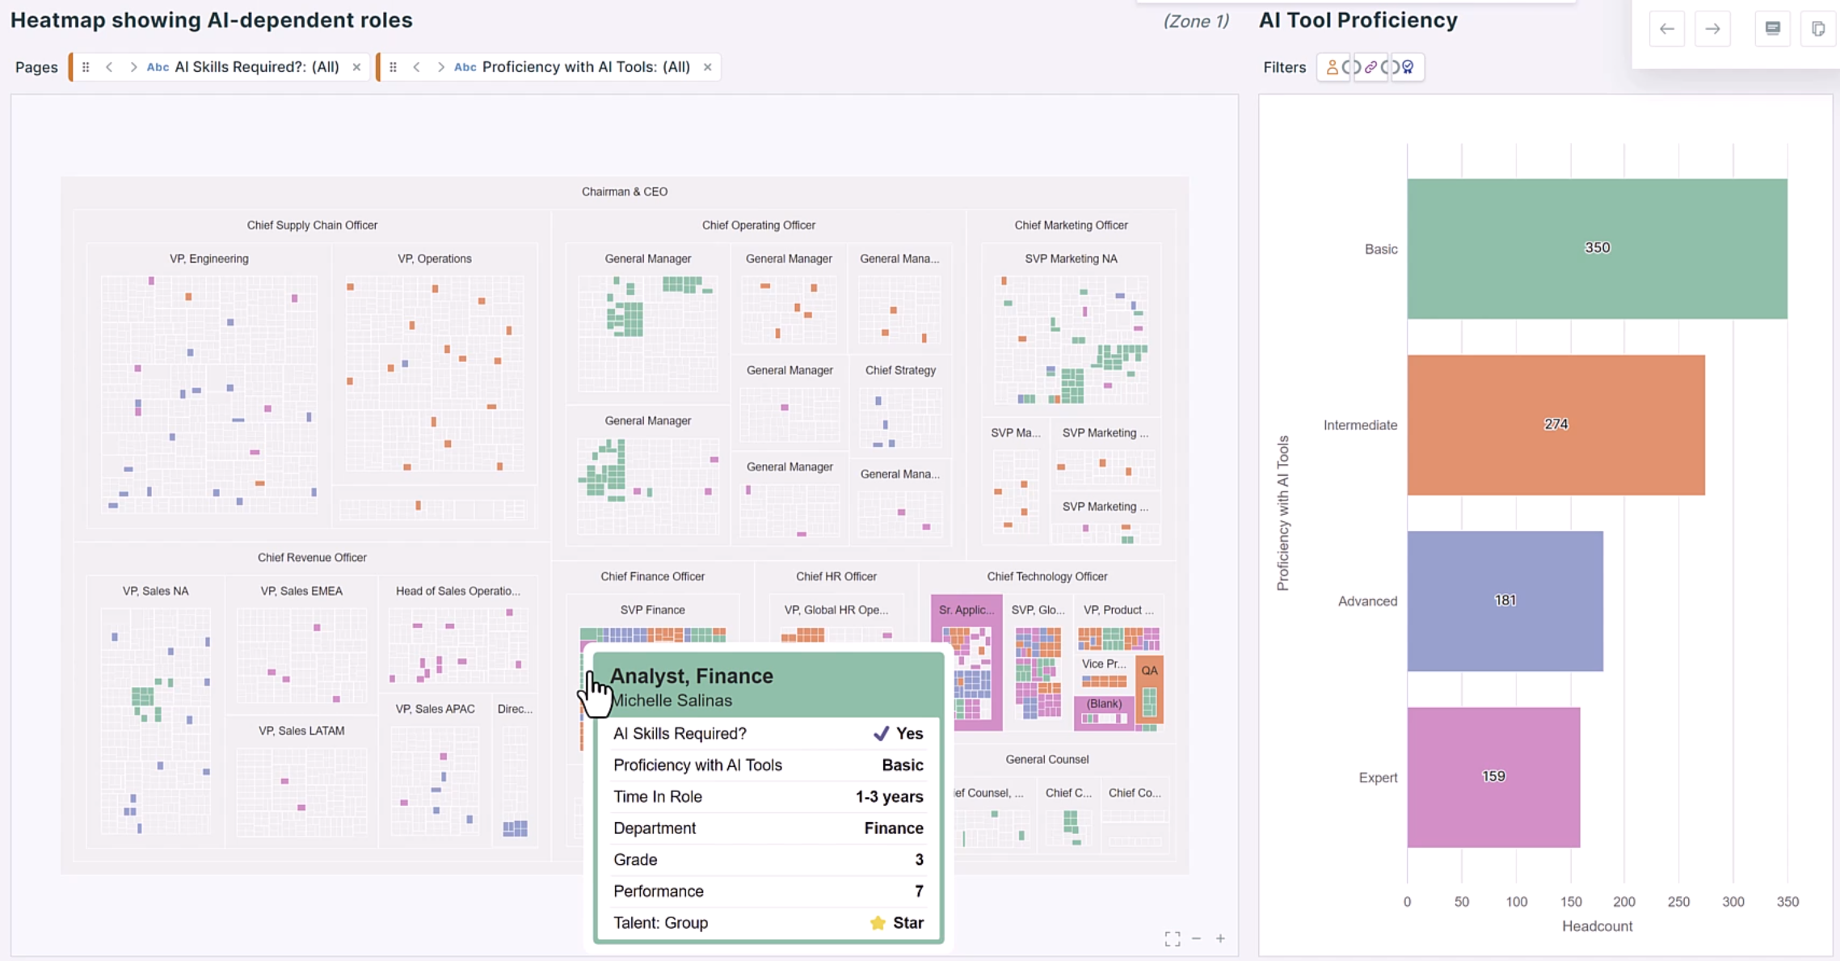
Task: Click the VP, Sales LATAM group label
Action: tap(301, 731)
